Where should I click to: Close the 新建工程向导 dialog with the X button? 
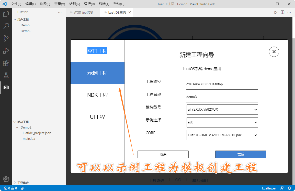pos(274,52)
